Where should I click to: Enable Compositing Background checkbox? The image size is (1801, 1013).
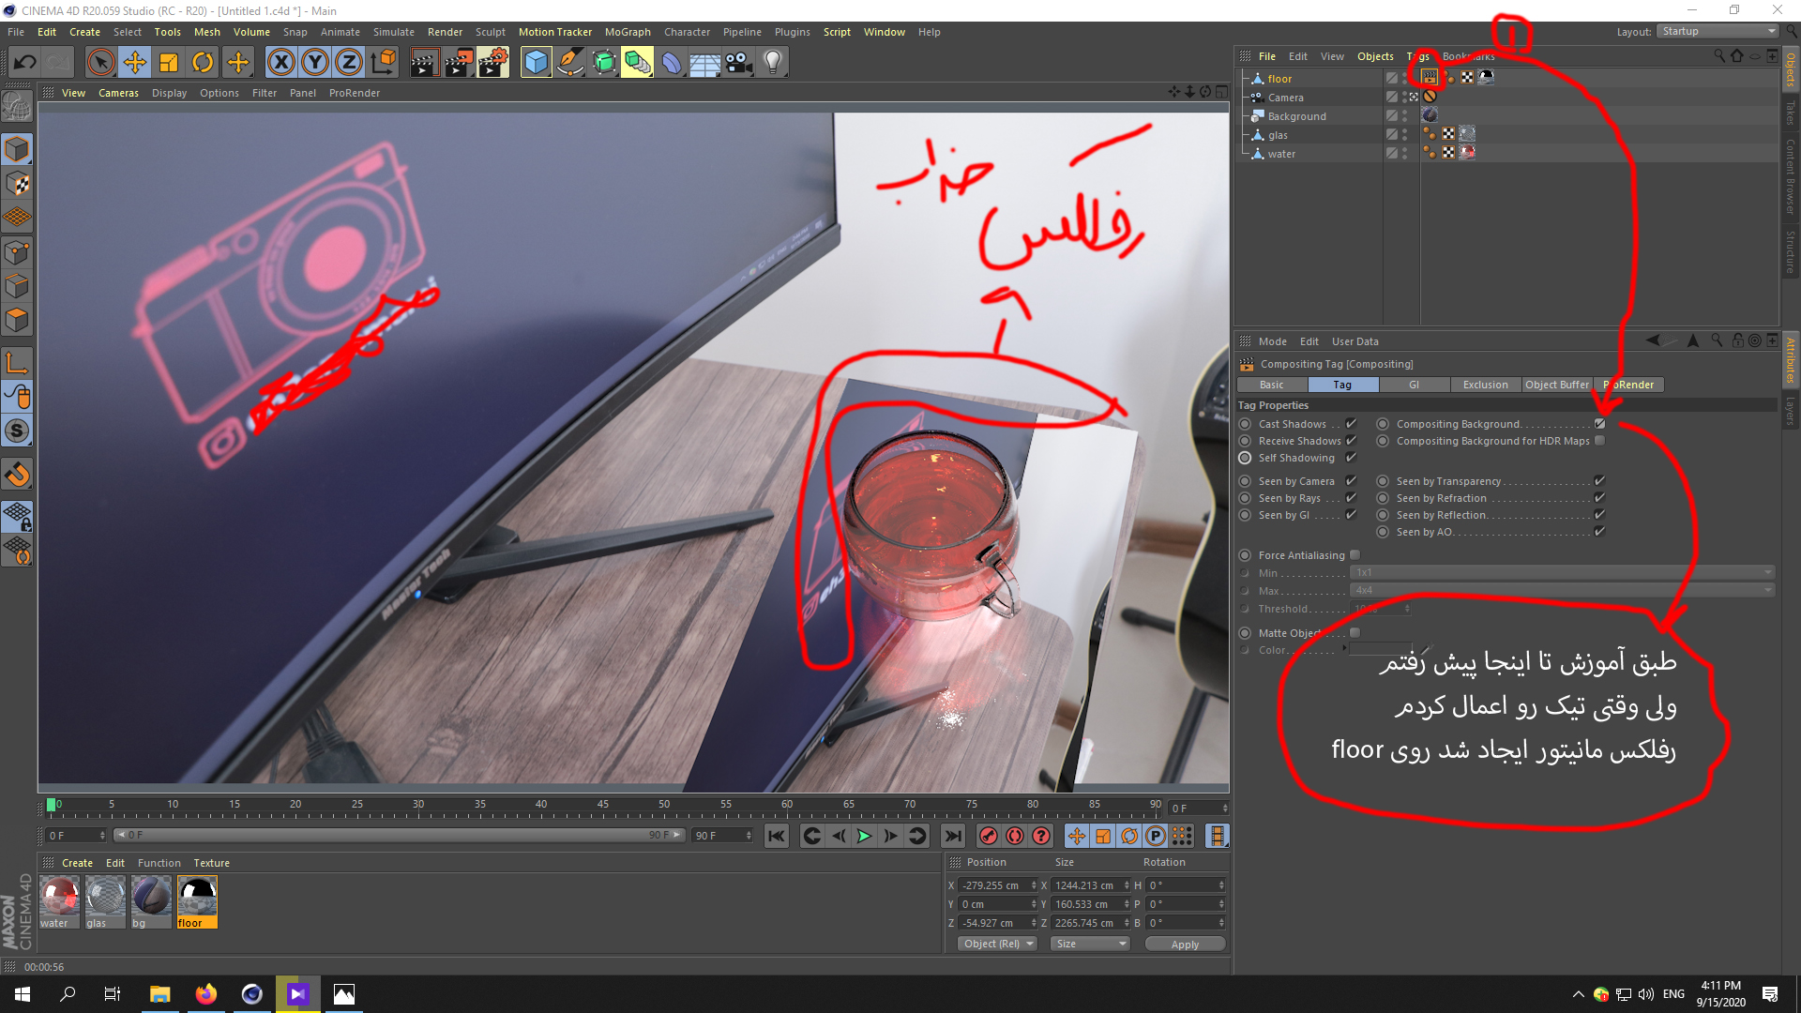click(1600, 423)
